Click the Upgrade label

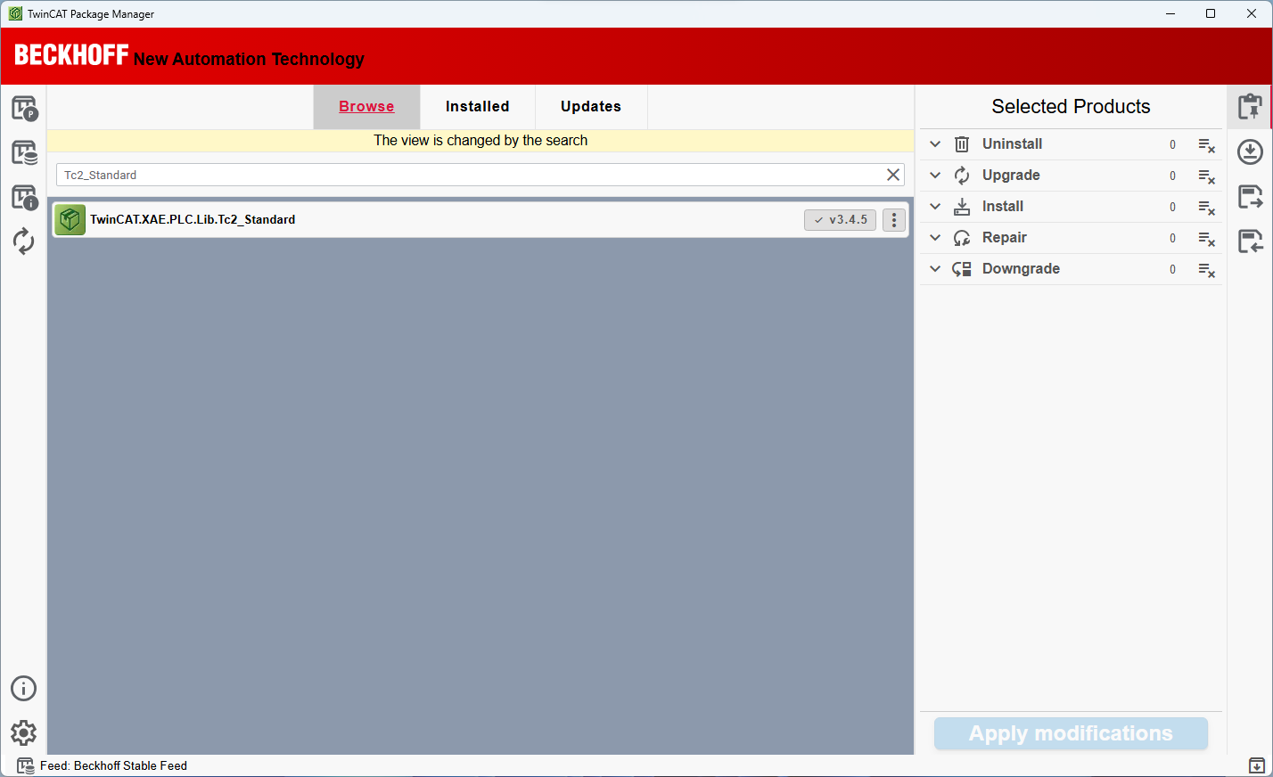(1011, 176)
